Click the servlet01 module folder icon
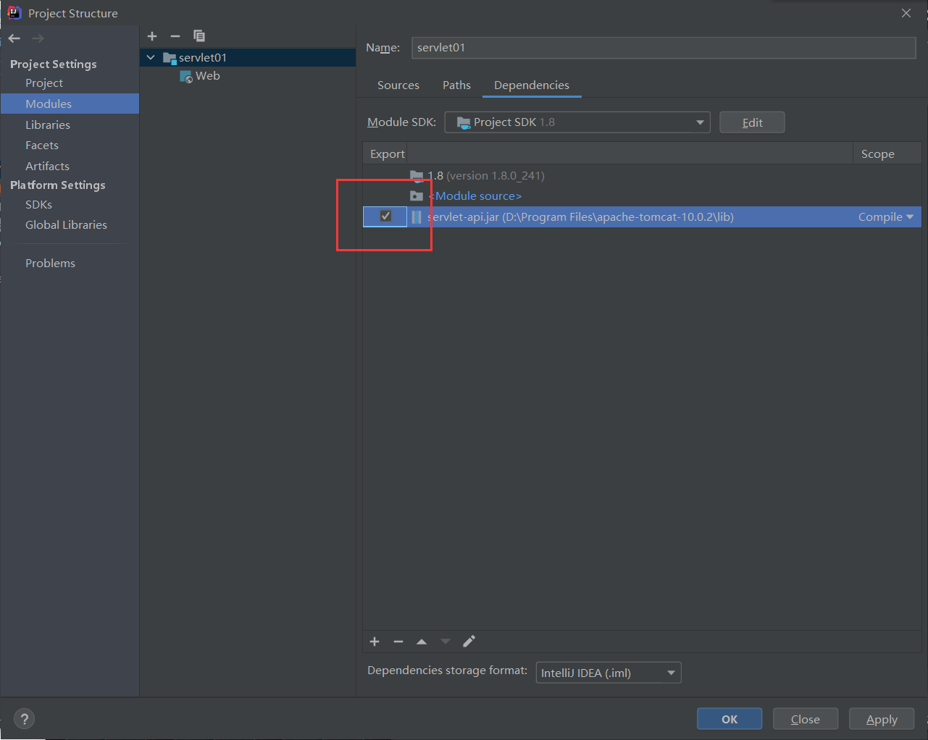Screen dimensions: 928x740 click(x=170, y=58)
